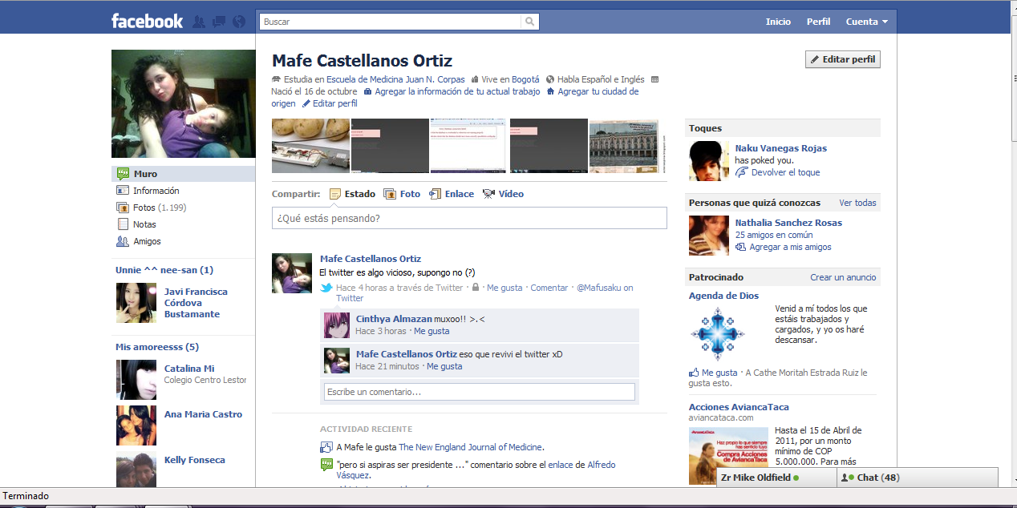Click the Editar perfil button
This screenshot has width=1017, height=508.
pos(842,58)
